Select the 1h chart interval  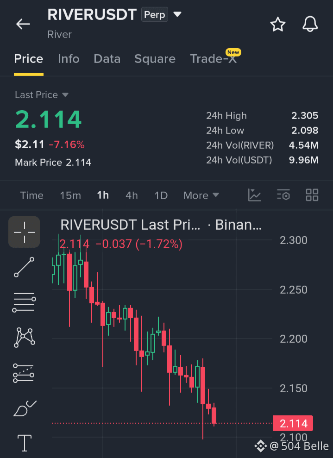[103, 195]
